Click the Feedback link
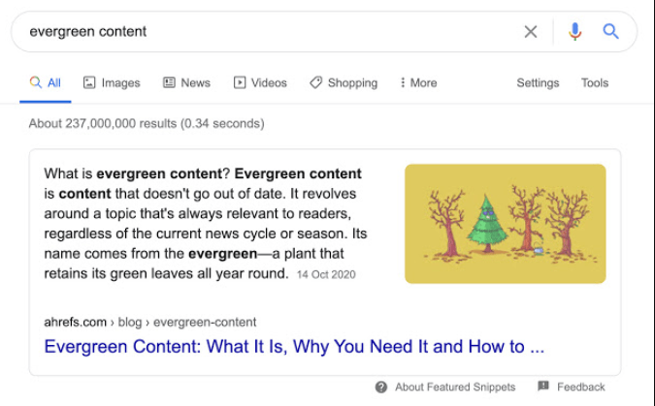This screenshot has height=406, width=655. (580, 387)
